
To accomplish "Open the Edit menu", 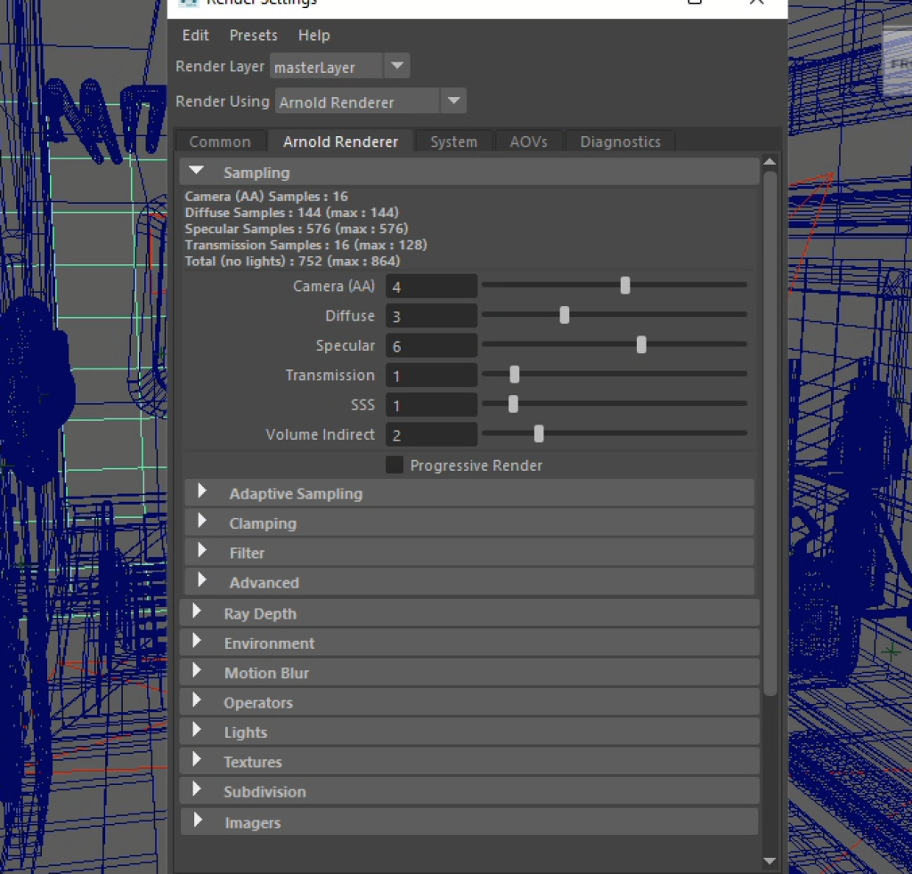I will pos(195,36).
